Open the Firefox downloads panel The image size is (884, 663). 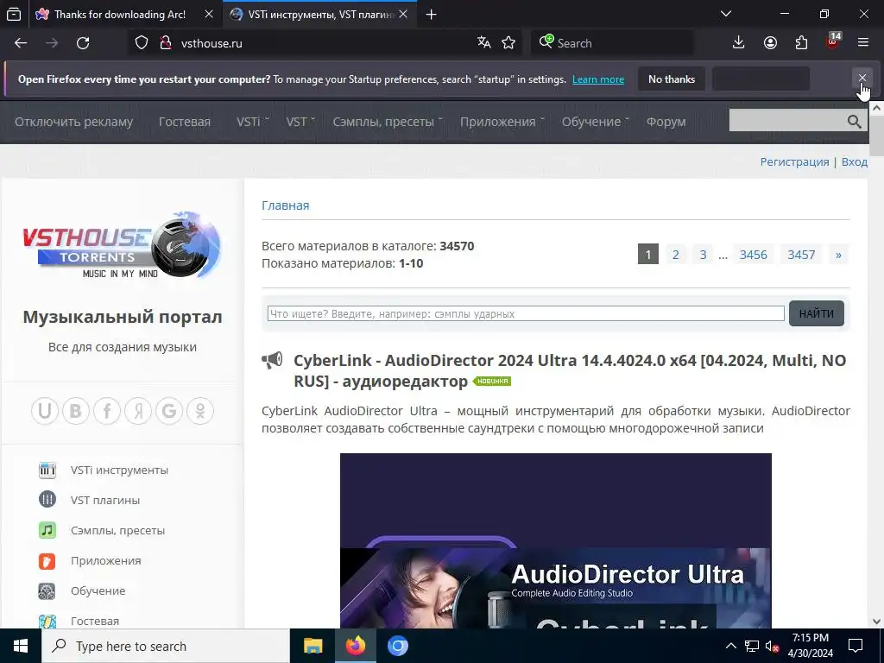point(739,43)
